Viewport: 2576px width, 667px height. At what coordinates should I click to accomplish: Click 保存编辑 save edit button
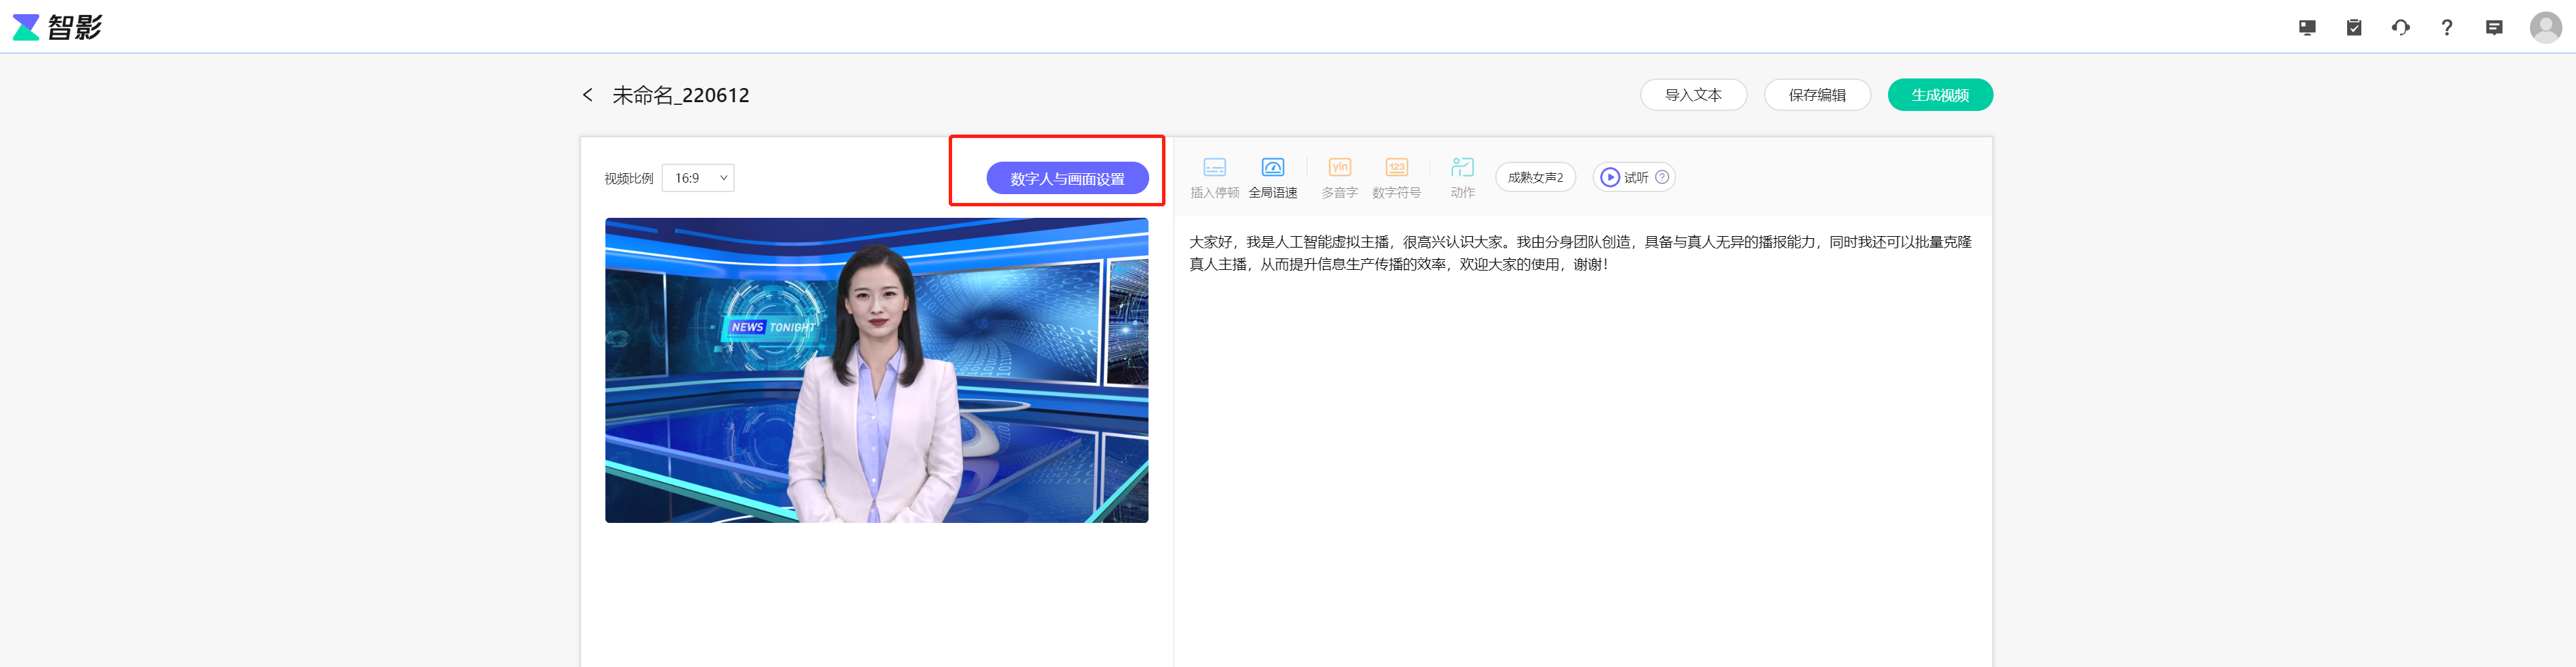1817,95
